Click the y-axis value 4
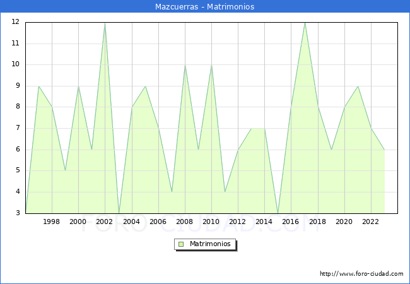This screenshot has height=284, width=410. (x=18, y=192)
